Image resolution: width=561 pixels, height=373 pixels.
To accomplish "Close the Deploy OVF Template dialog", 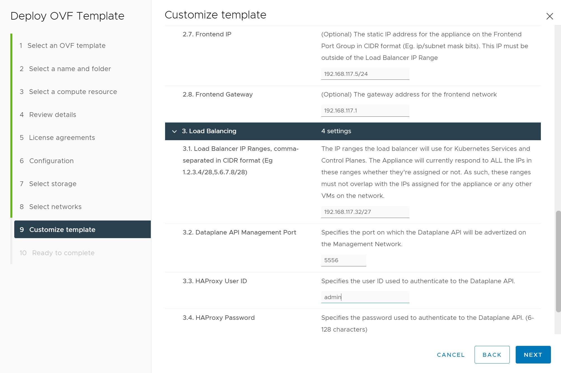I will (x=550, y=16).
